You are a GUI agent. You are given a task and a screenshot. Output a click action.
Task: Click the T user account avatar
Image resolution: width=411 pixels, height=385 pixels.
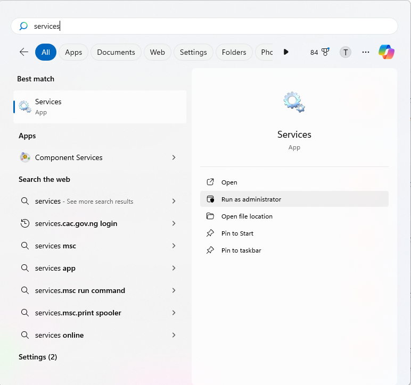point(346,52)
